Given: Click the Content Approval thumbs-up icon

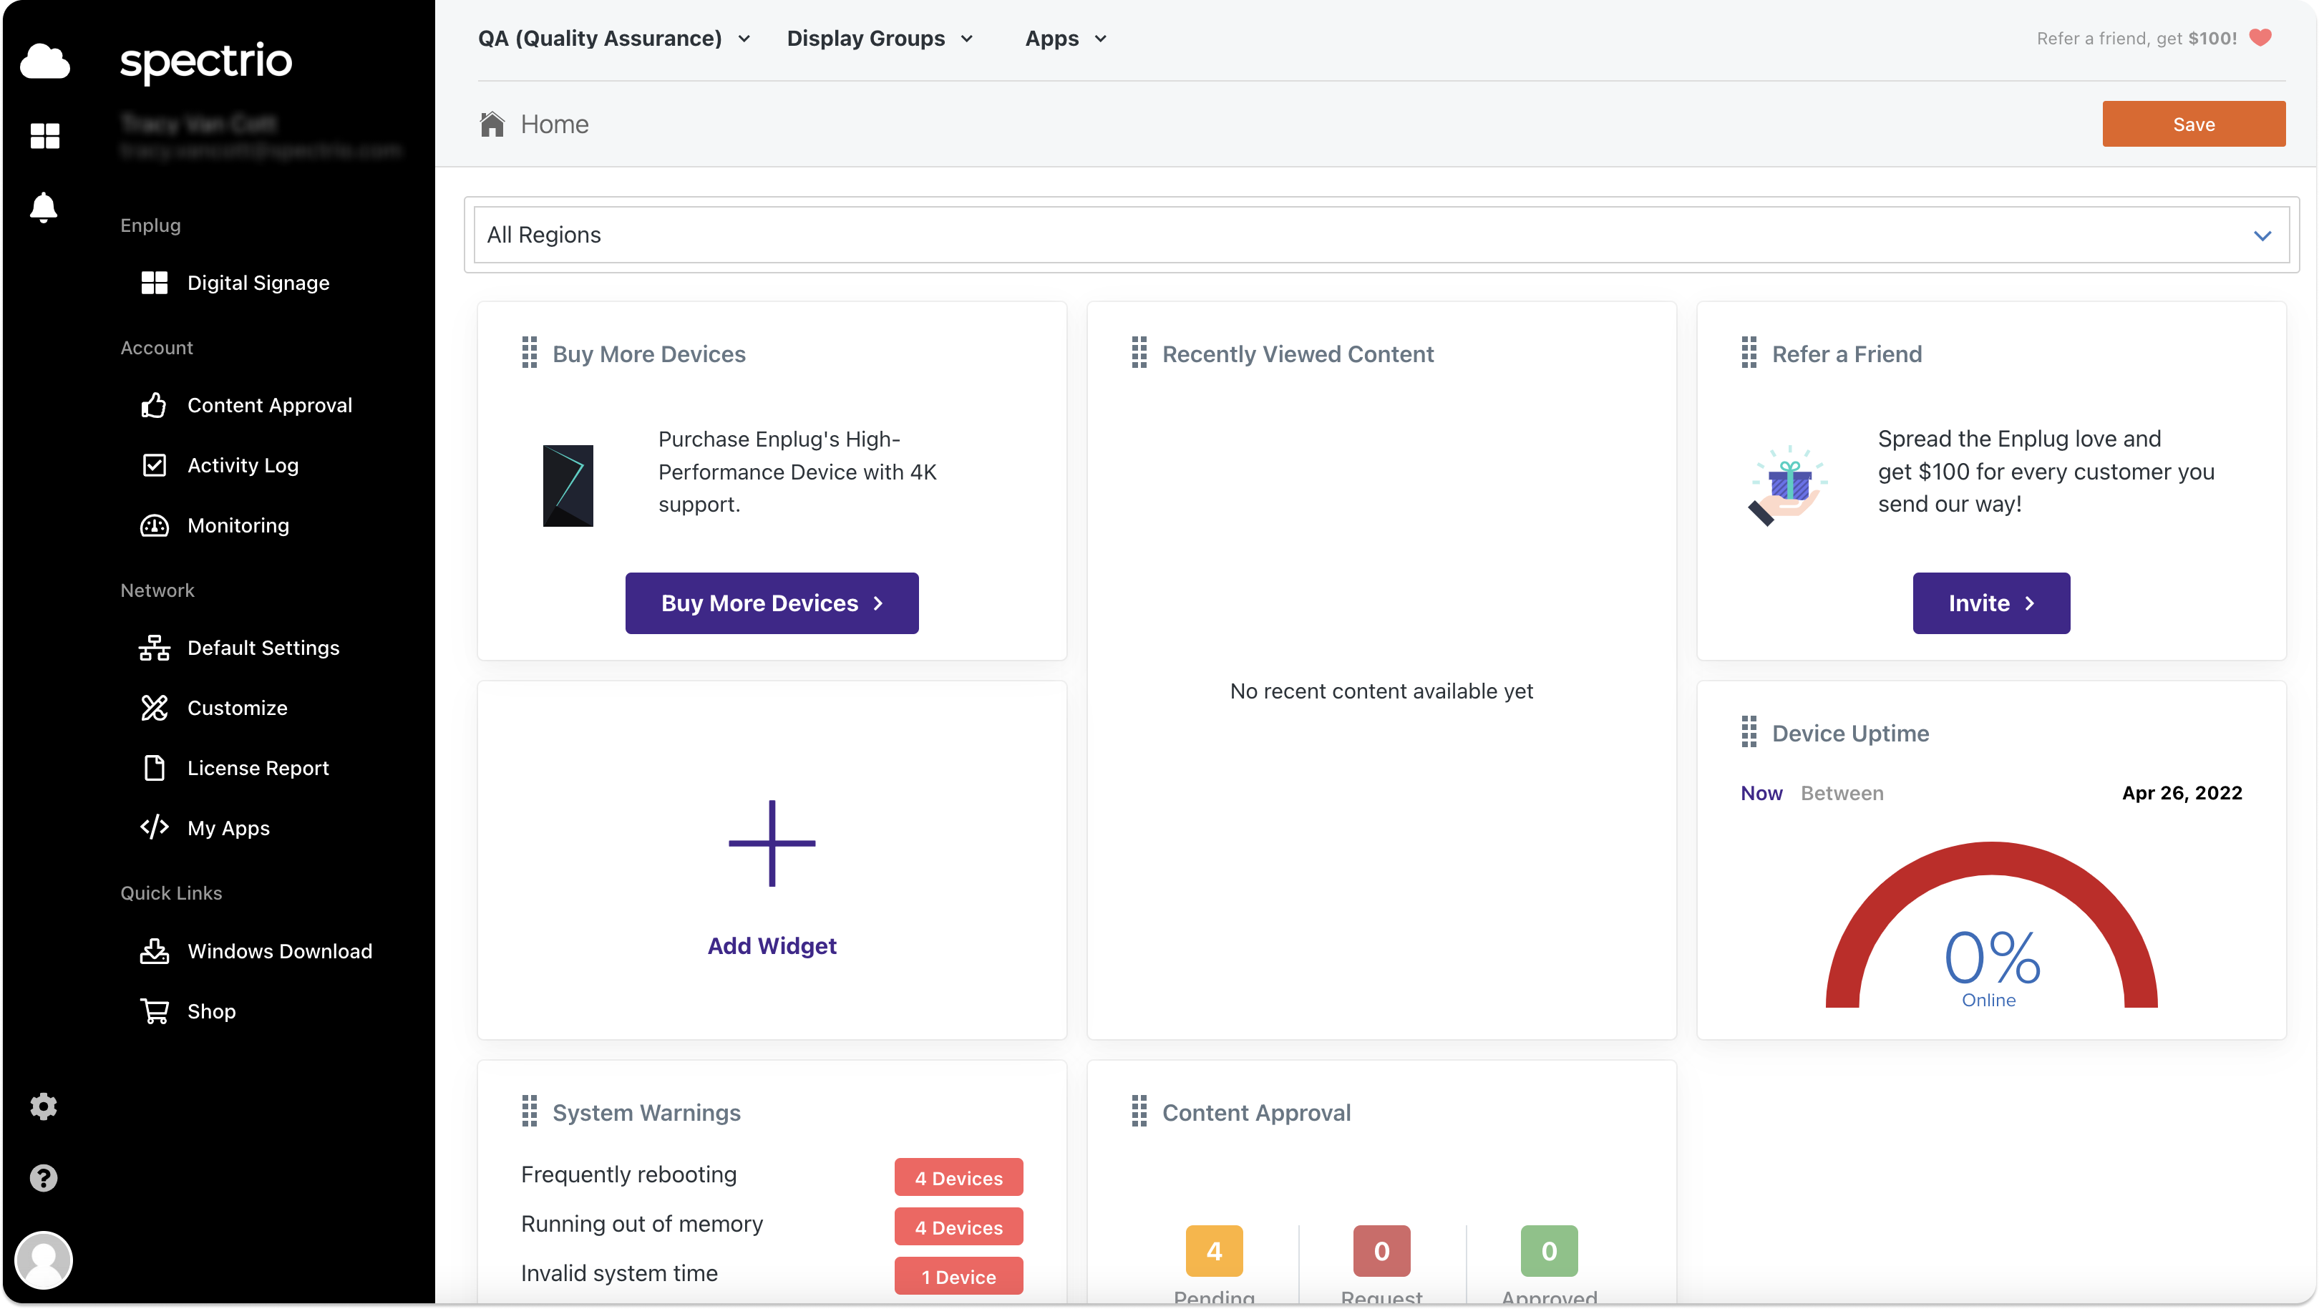Looking at the screenshot, I should click(x=154, y=405).
